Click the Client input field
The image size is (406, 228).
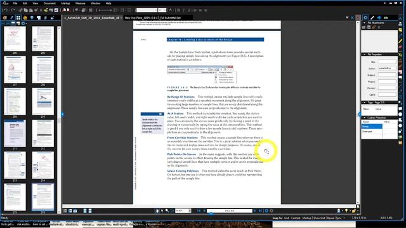(x=387, y=94)
